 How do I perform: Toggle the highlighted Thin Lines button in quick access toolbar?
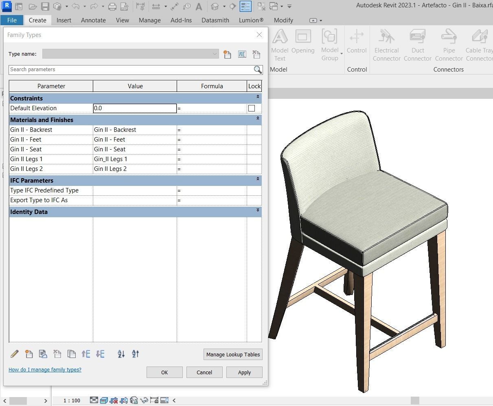pos(245,7)
